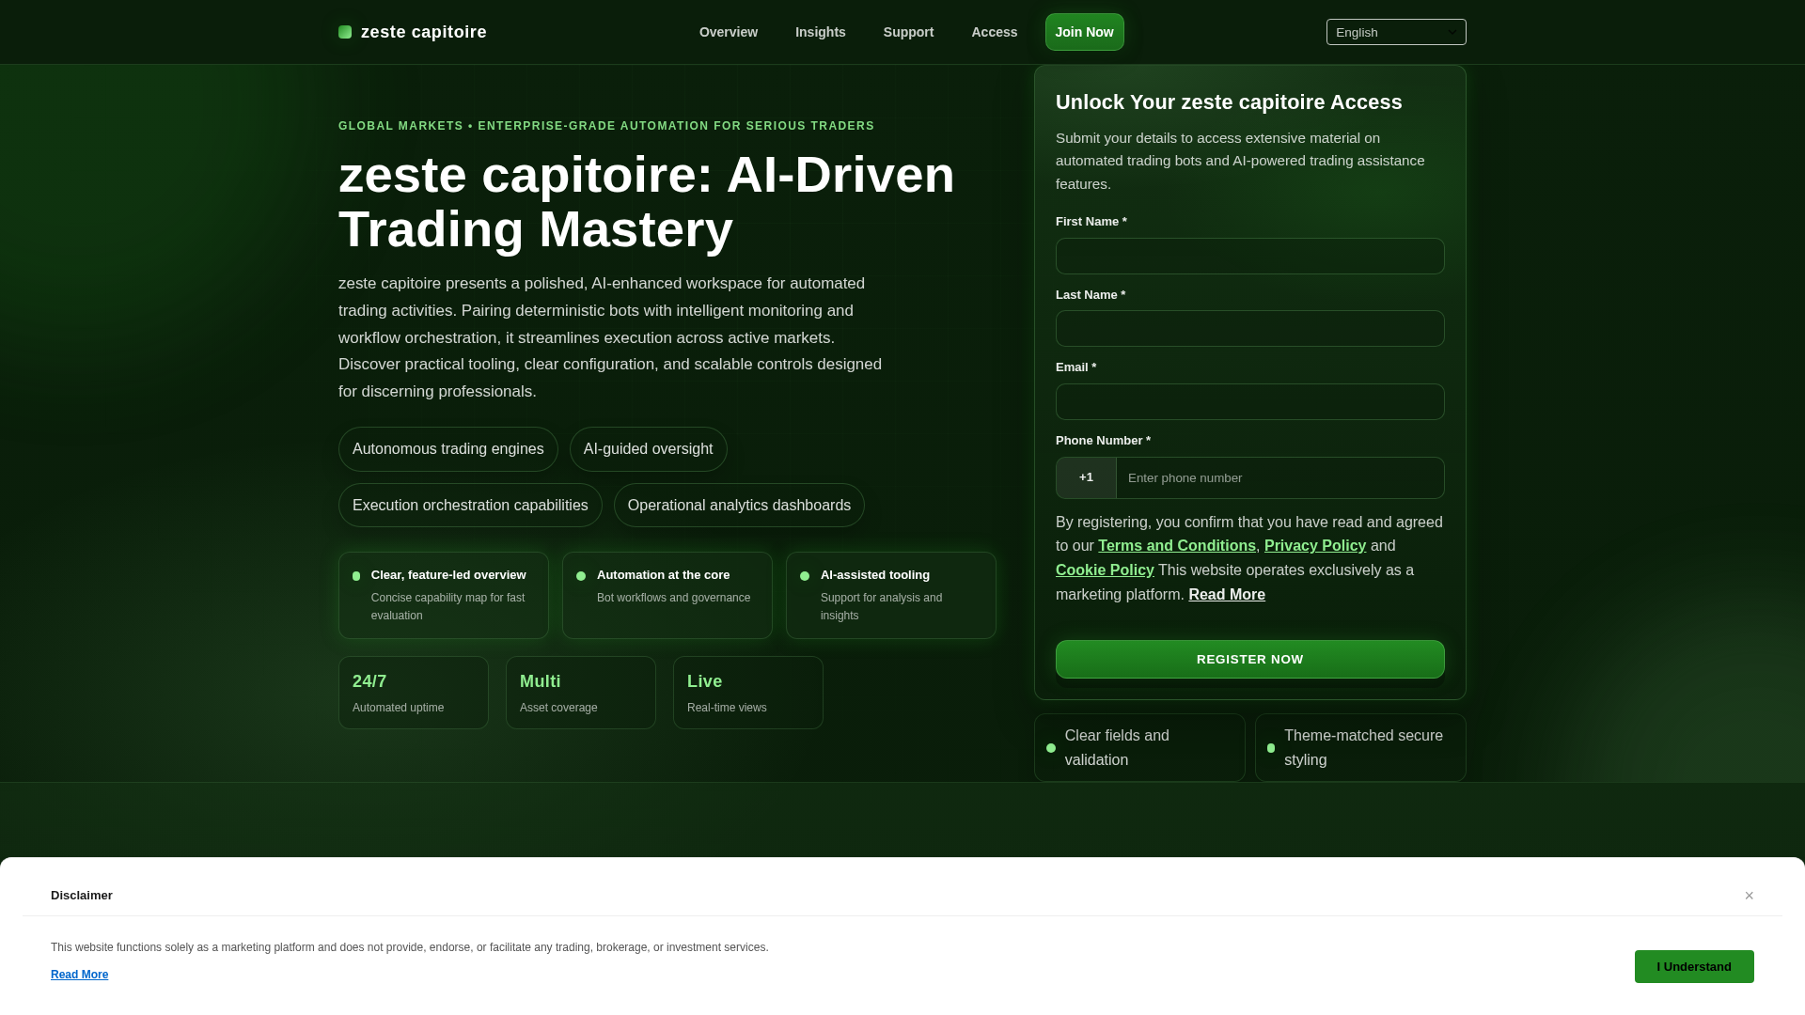1805x1015 pixels.
Task: Go to the Insights nav item
Action: [x=821, y=32]
